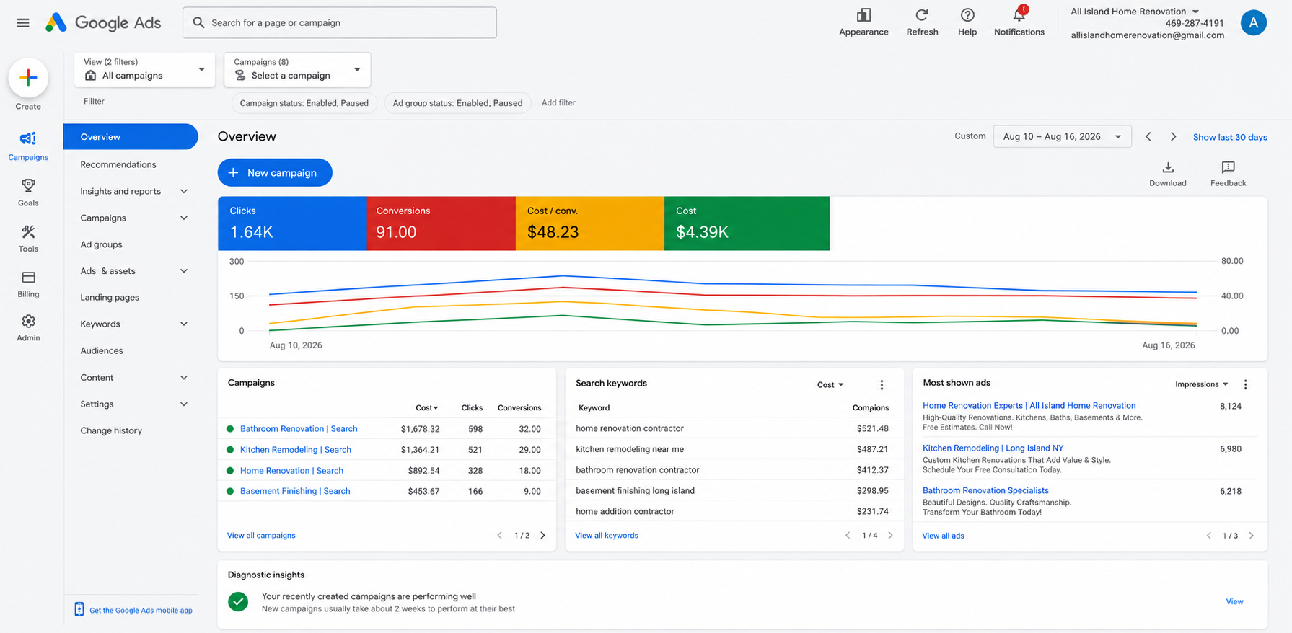Select the red Conversions metric tile
1292x633 pixels.
[441, 223]
